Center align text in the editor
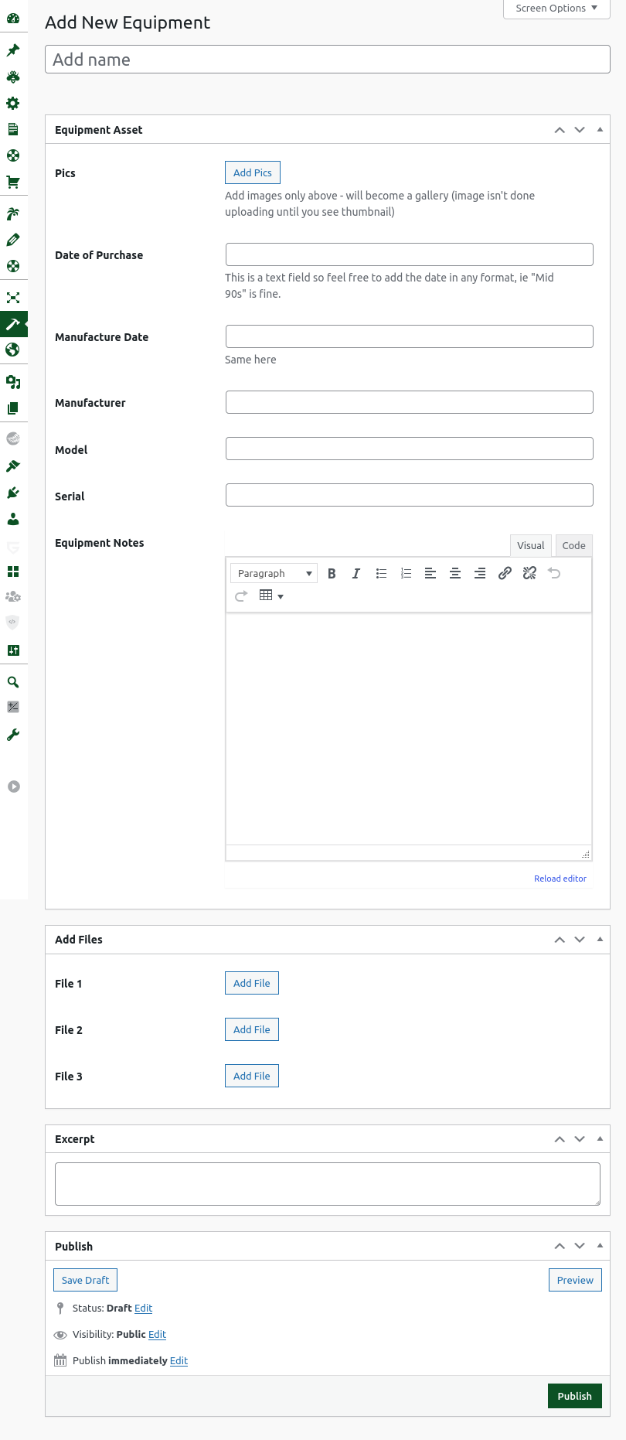 [x=455, y=573]
